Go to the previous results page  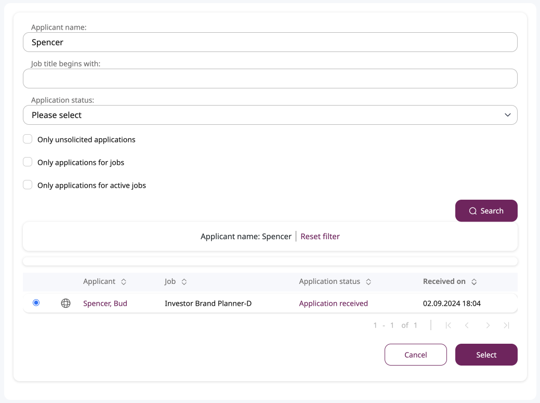[467, 326]
